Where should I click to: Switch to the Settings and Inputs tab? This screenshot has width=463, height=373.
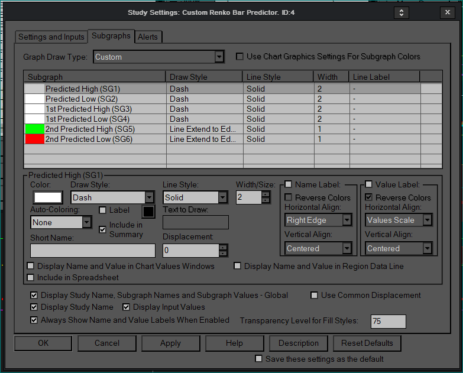51,37
